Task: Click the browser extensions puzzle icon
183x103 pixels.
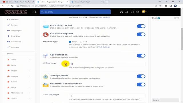Action: [x=166, y=6]
